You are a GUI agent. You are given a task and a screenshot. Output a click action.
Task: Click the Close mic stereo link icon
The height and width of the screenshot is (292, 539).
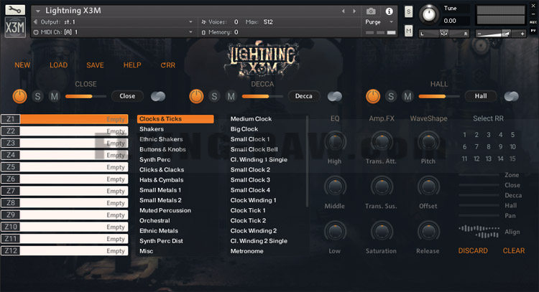point(158,96)
